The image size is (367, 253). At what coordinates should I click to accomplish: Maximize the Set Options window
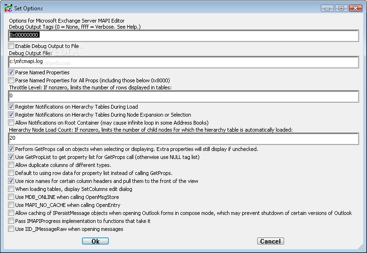coord(341,8)
